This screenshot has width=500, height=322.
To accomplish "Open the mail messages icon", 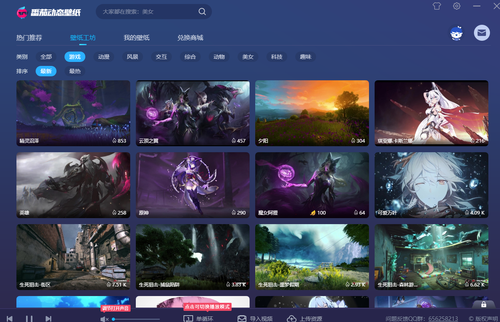I will pos(482,33).
